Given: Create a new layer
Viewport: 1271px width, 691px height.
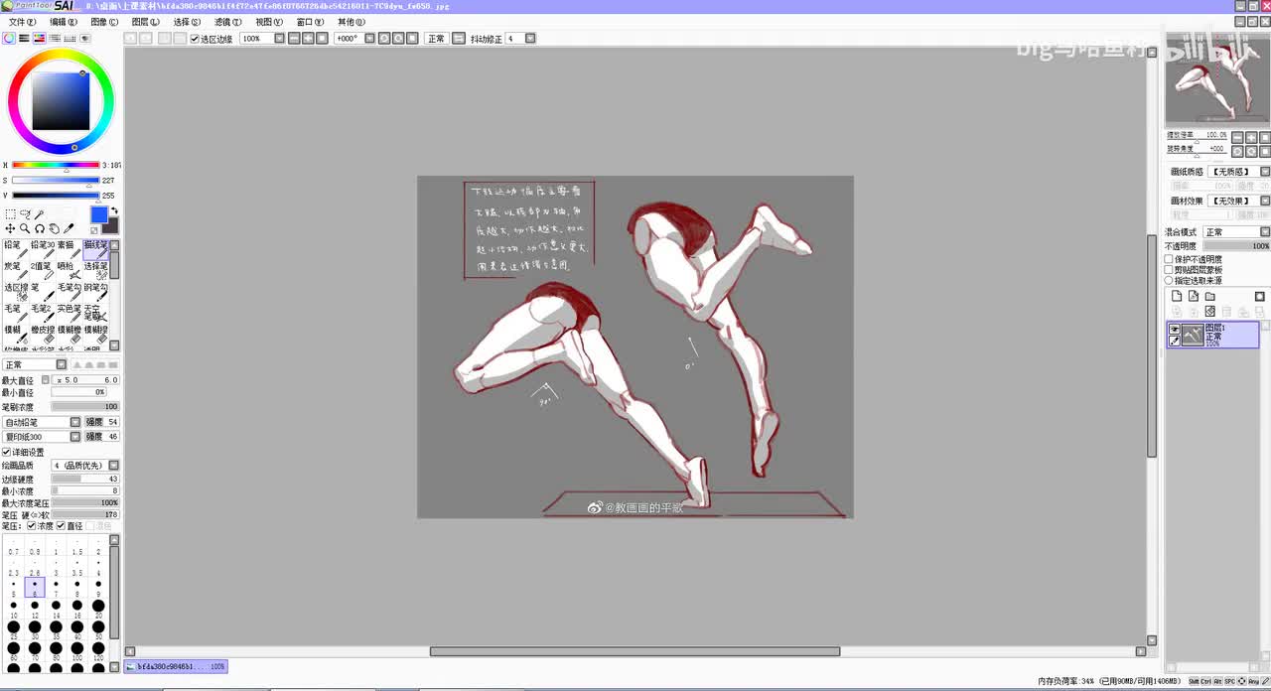Looking at the screenshot, I should coord(1177,296).
